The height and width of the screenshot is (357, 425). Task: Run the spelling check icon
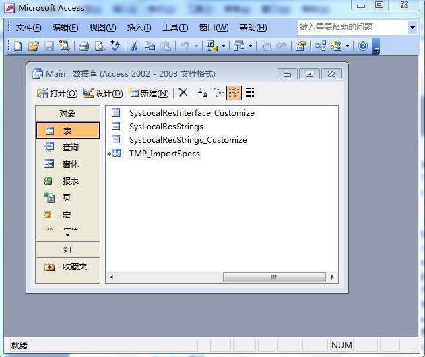pyautogui.click(x=115, y=46)
